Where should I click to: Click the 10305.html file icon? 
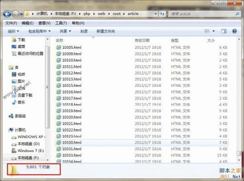[x=59, y=48]
